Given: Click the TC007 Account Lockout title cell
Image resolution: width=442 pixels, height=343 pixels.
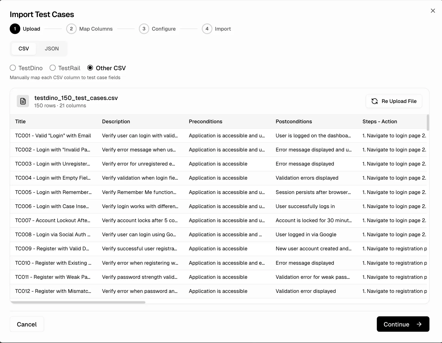Looking at the screenshot, I should point(53,220).
